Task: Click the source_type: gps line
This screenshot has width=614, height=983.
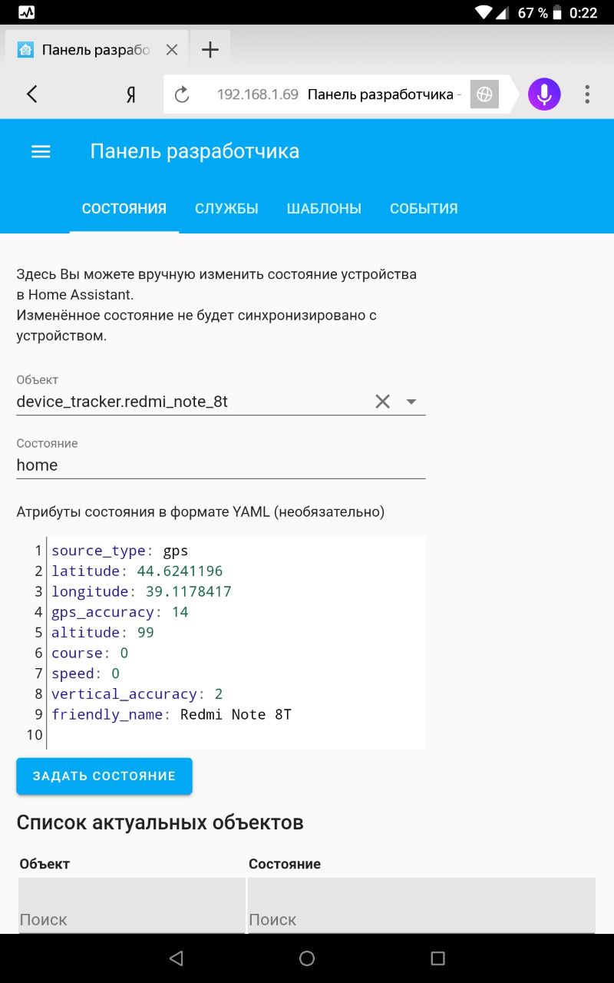Action: (x=120, y=551)
